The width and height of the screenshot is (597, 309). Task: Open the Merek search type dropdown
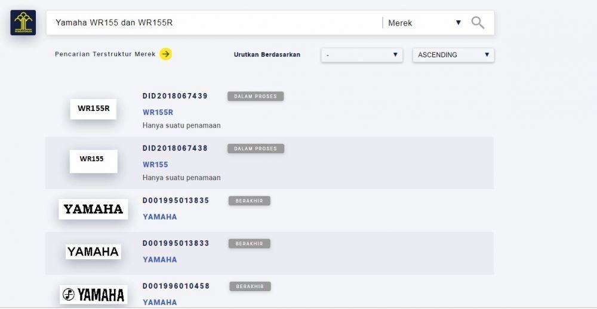coord(424,23)
